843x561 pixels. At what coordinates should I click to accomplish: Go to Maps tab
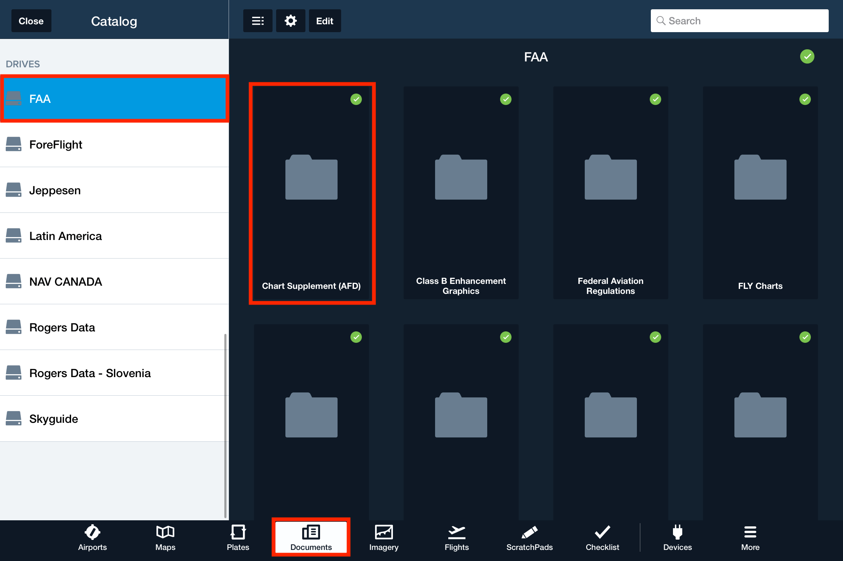(165, 537)
